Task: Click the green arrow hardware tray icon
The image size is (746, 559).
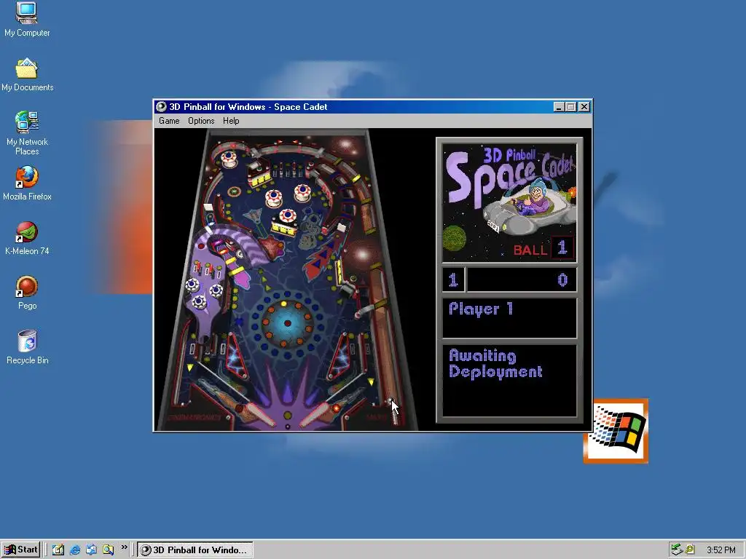Action: point(677,550)
